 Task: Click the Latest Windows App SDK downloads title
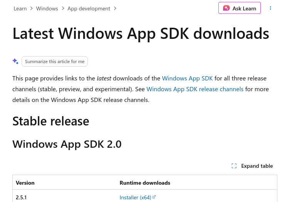[141, 33]
